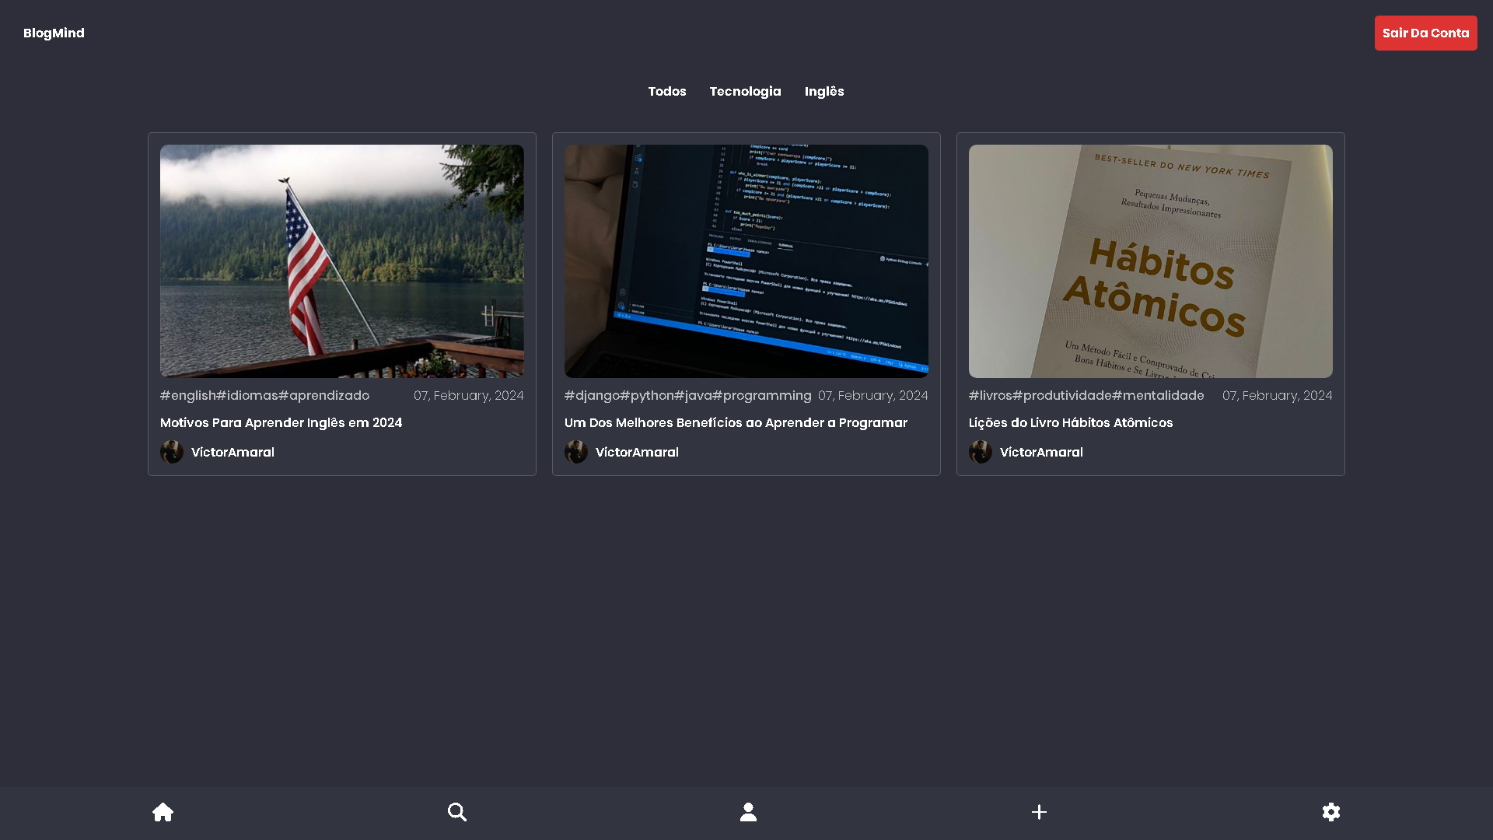Image resolution: width=1493 pixels, height=840 pixels.
Task: Click date on the English post
Action: point(469,395)
